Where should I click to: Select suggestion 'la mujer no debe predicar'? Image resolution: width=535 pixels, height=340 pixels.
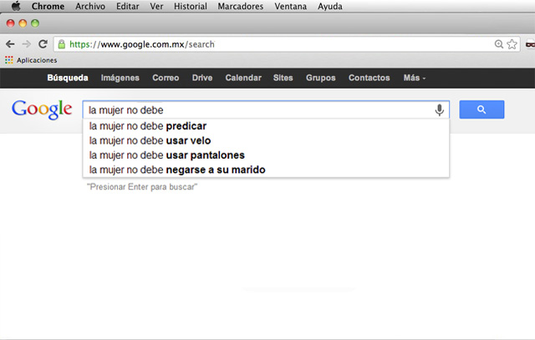tap(147, 126)
